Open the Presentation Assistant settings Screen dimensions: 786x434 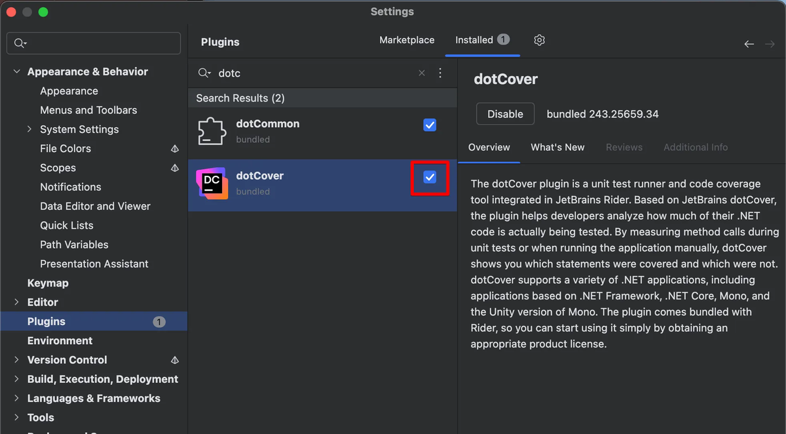click(94, 264)
